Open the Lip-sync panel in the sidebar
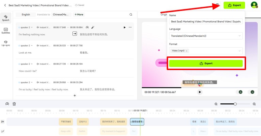This screenshot has width=261, height=136. (x=6, y=43)
